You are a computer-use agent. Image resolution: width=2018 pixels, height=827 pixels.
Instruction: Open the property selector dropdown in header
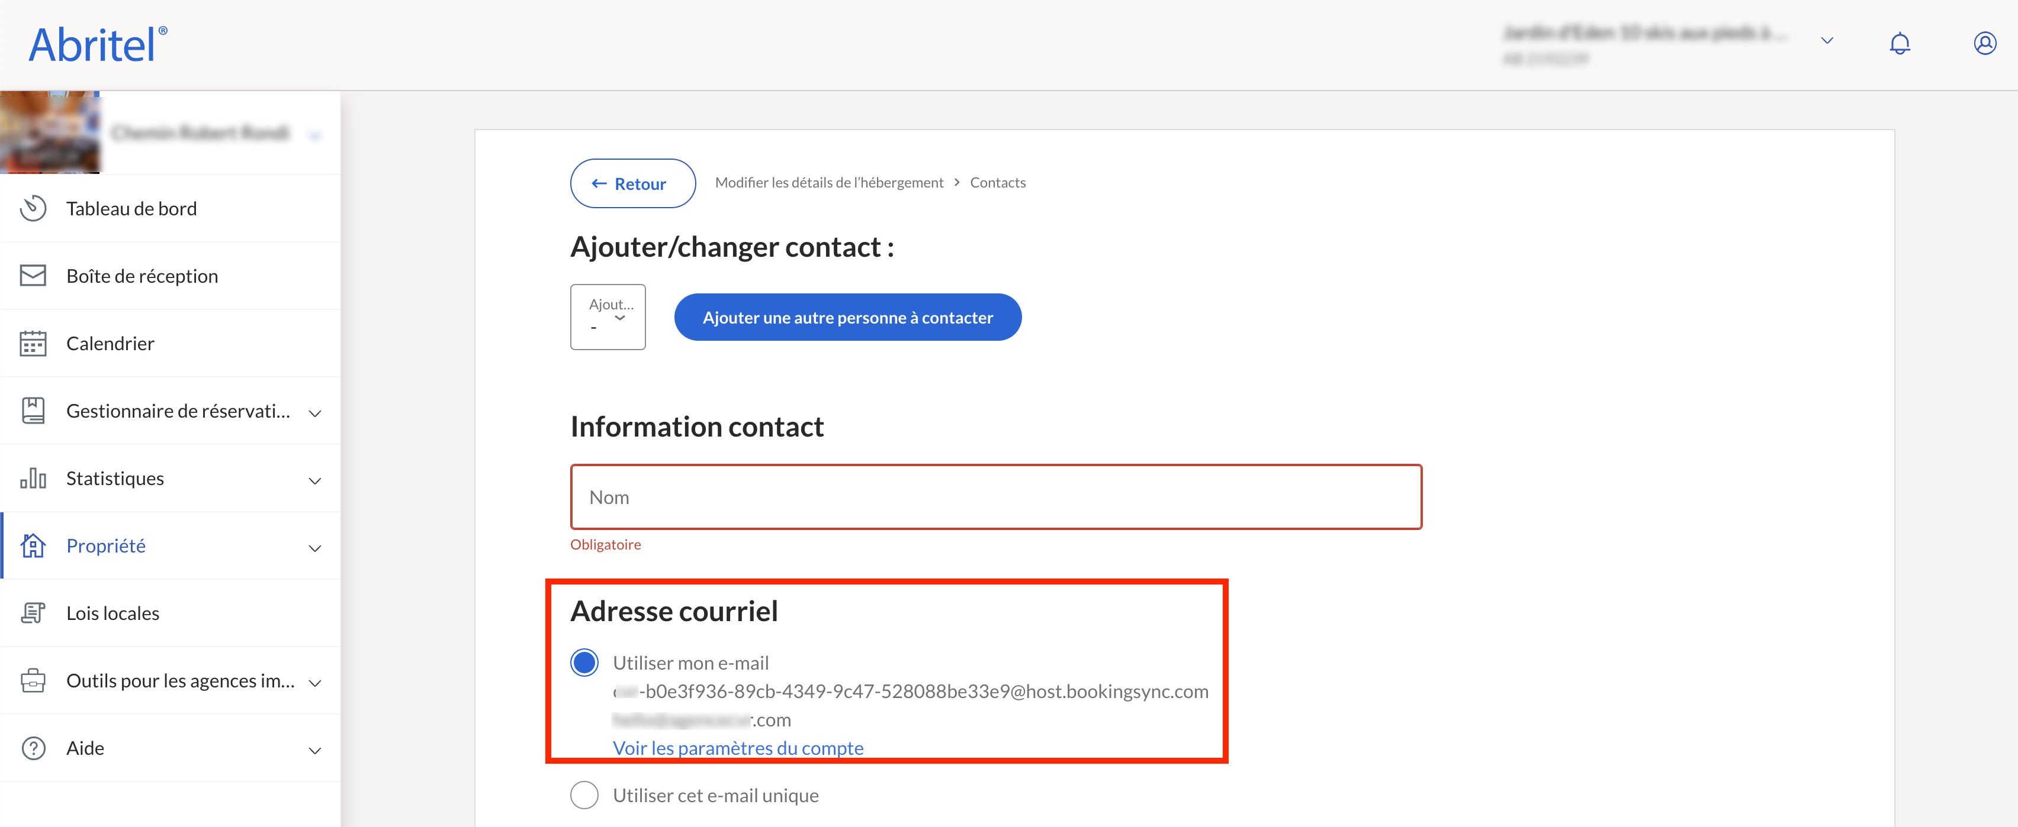[1827, 41]
